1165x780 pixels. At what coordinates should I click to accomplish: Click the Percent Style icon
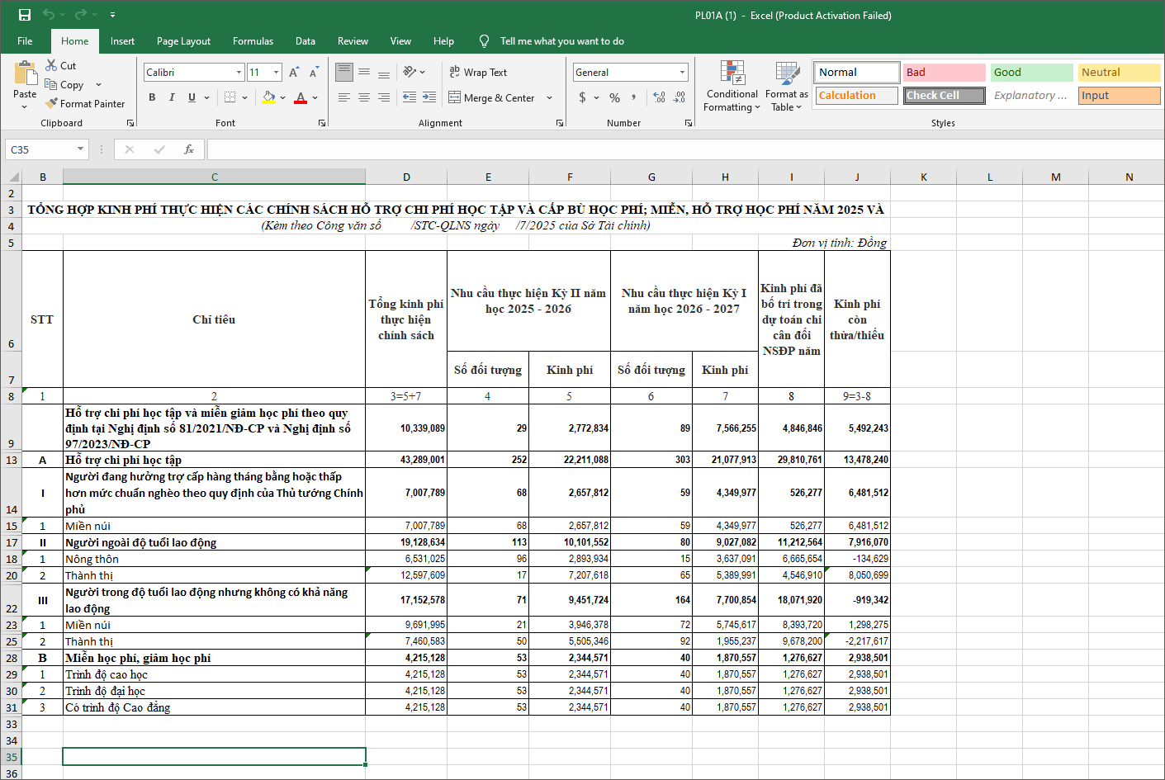[x=614, y=97]
